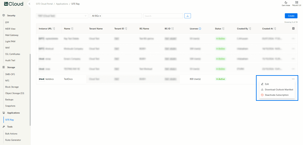303x145 pixels.
Task: Click the three-dot menu on testdocs row
Action: click(293, 79)
